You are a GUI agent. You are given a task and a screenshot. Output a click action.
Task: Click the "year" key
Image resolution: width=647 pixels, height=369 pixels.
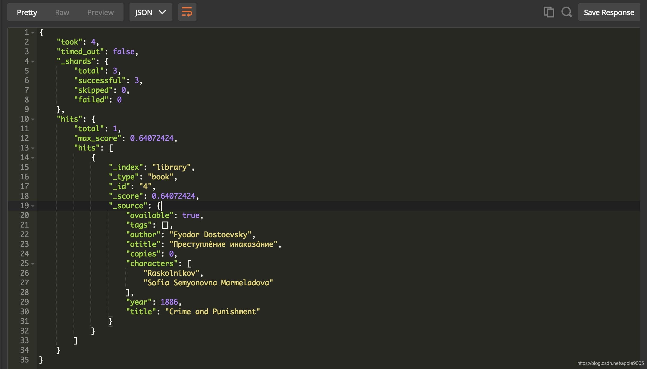(x=139, y=302)
